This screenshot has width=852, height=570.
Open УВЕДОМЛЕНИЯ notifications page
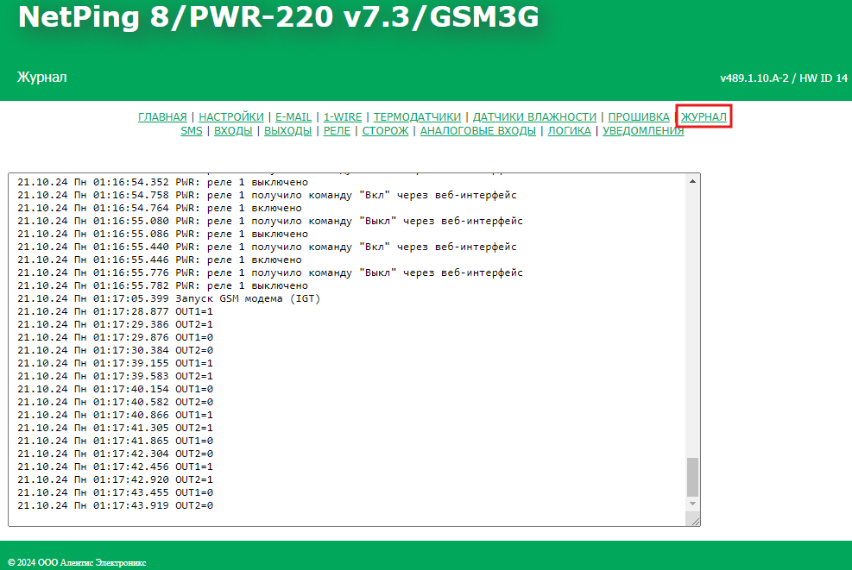(x=643, y=131)
